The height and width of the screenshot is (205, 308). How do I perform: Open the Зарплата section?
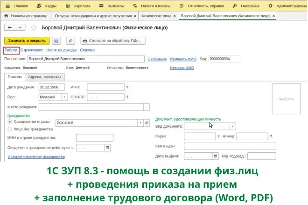pos(78,6)
